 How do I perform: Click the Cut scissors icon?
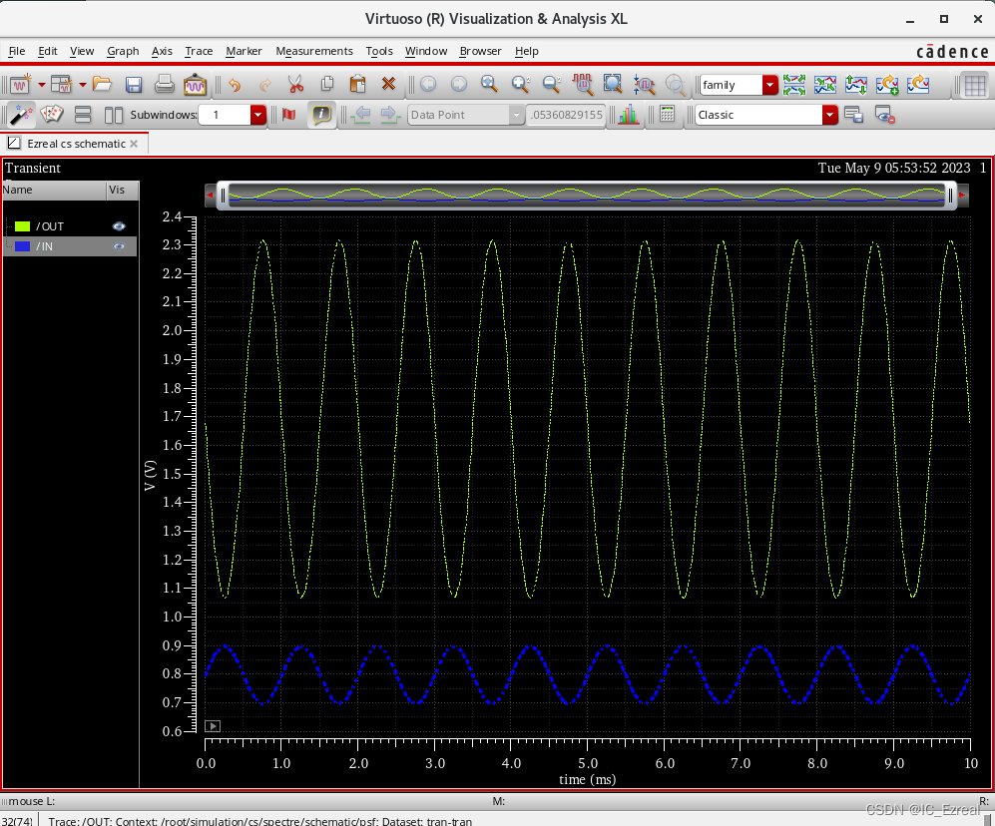[x=295, y=85]
